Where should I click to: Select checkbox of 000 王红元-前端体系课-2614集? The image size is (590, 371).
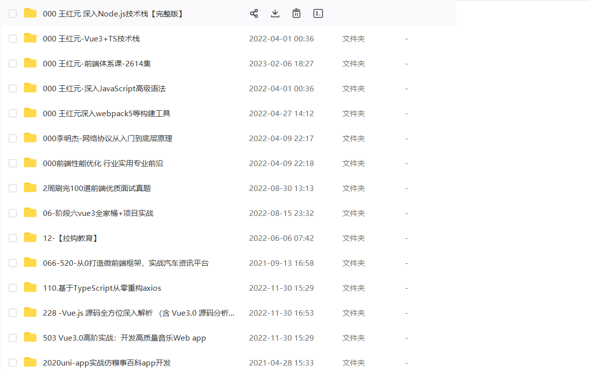(13, 63)
